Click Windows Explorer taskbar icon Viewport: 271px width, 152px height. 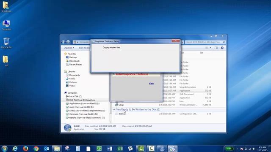(57, 149)
